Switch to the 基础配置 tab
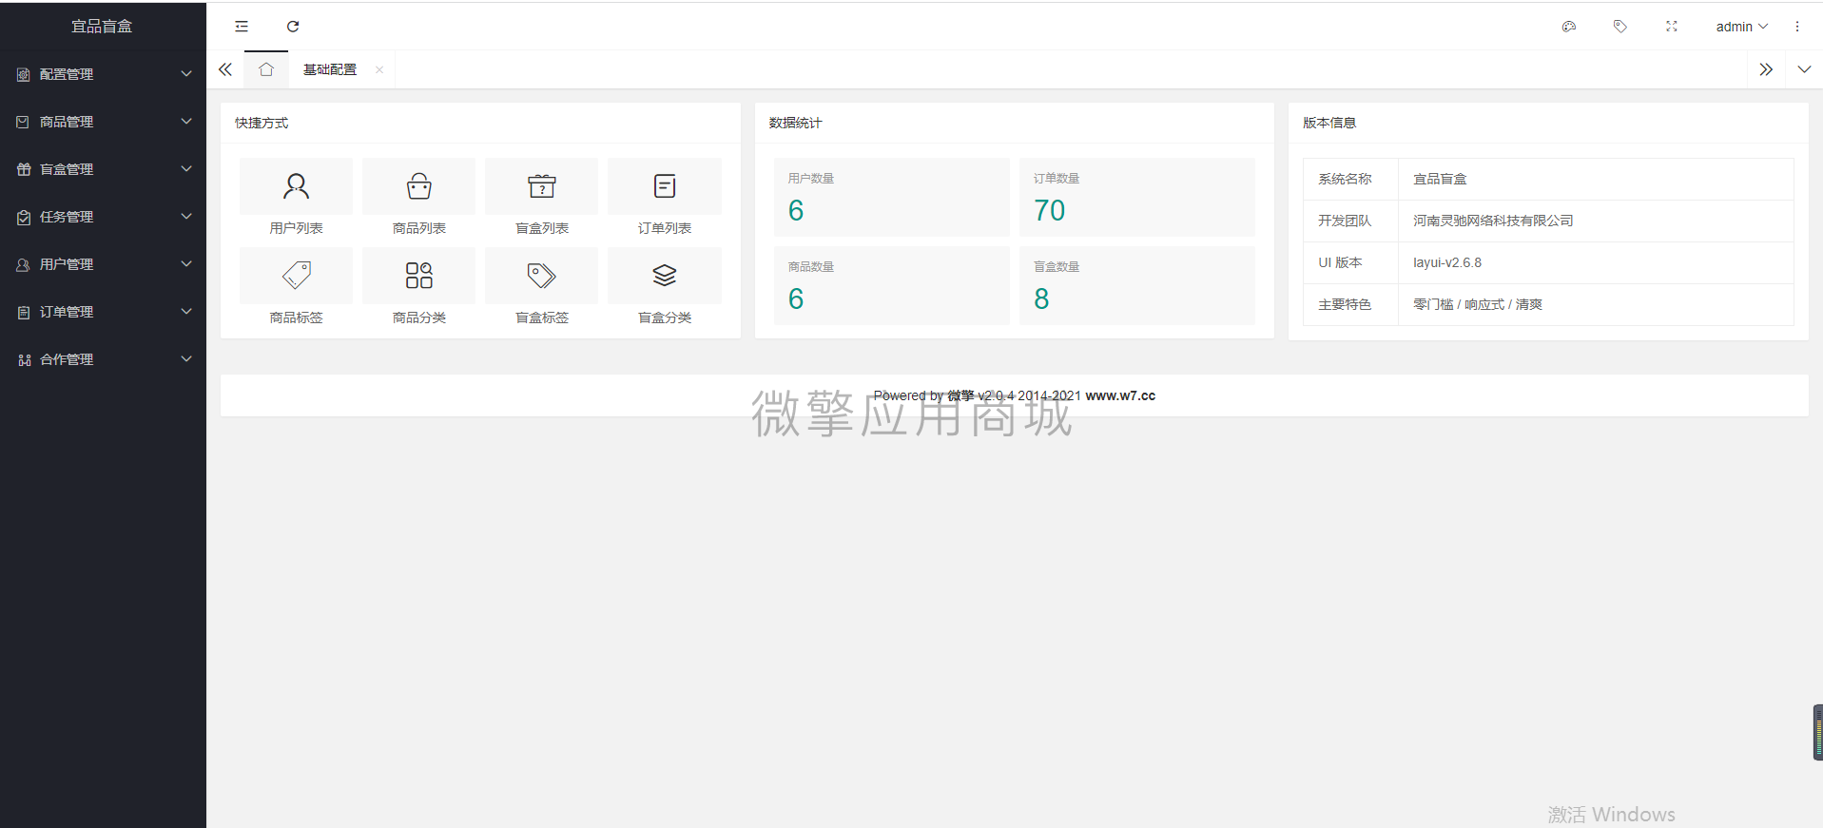Image resolution: width=1823 pixels, height=828 pixels. [x=330, y=69]
